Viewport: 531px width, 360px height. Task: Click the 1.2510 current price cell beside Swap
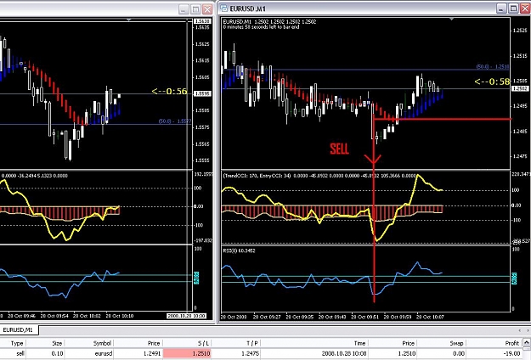[x=407, y=353]
